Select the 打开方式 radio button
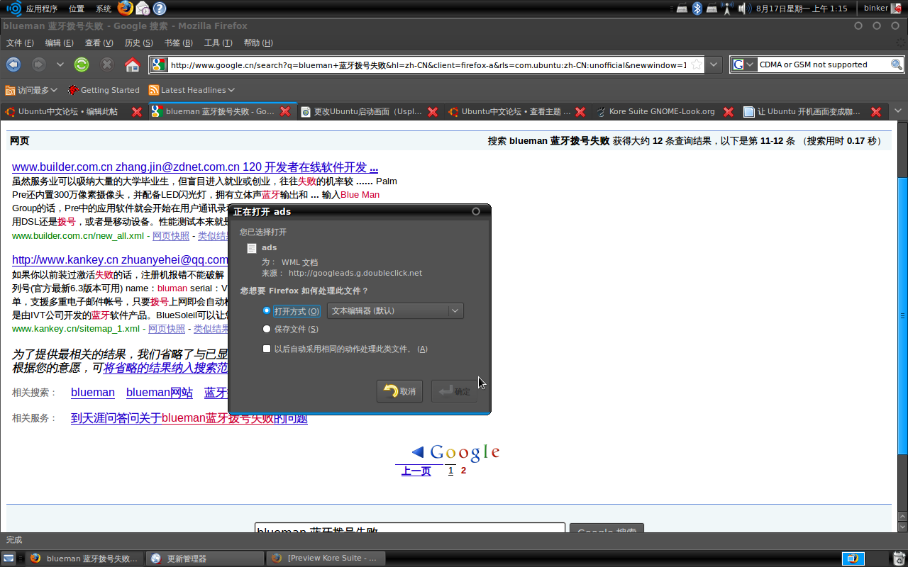 pos(267,311)
